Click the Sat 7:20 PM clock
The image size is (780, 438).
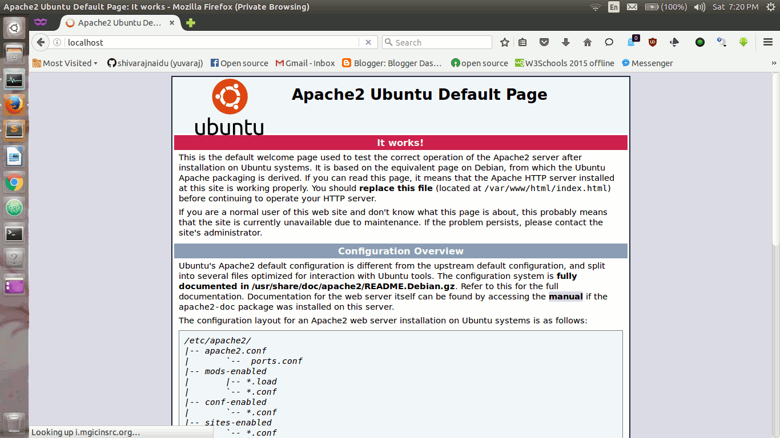(734, 7)
